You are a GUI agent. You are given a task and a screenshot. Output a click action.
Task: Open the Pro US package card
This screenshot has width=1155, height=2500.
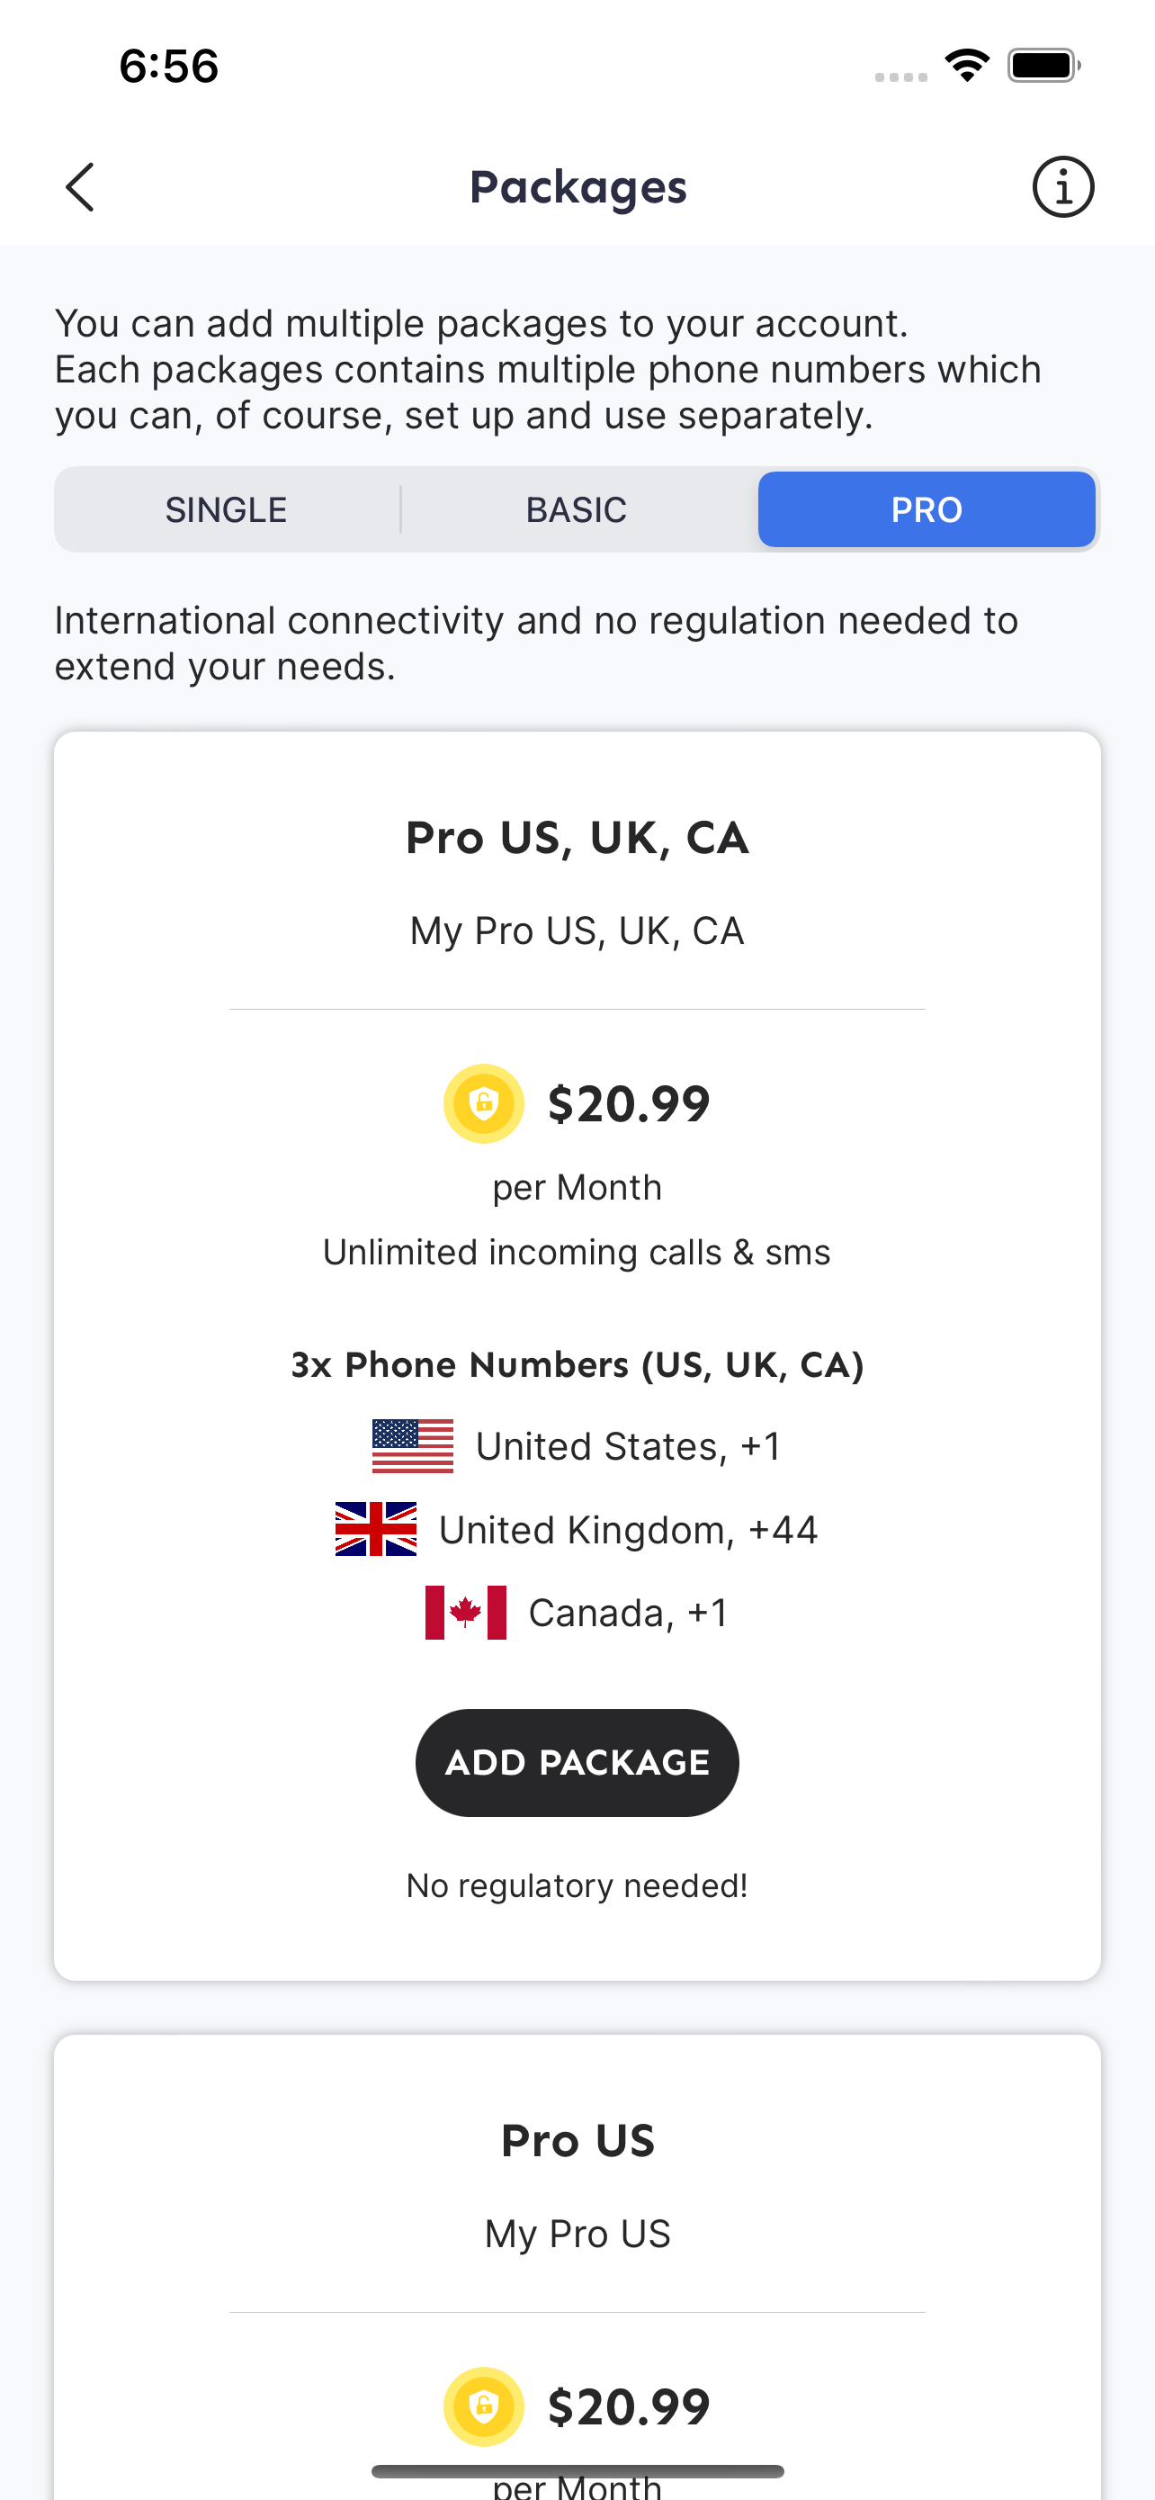(577, 2267)
